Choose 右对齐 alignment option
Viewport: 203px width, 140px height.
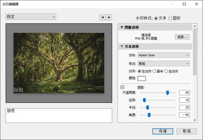[x=166, y=71]
